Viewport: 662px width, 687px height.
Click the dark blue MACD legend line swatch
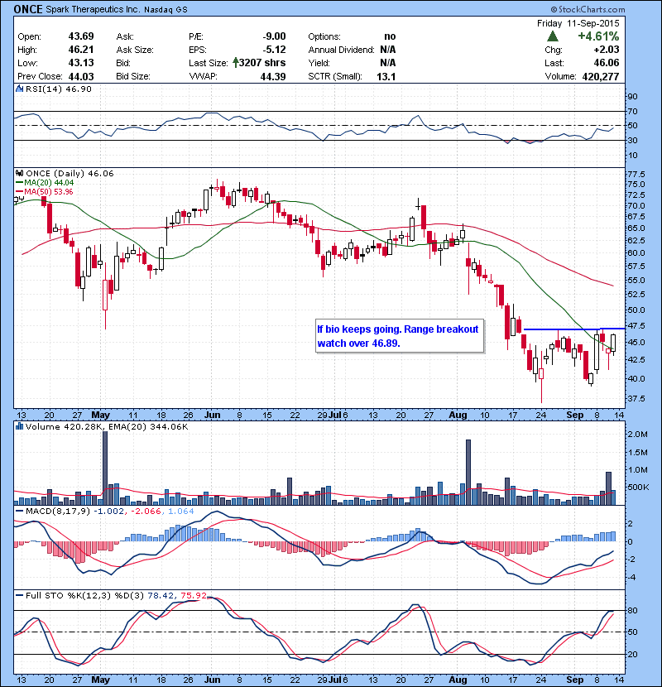point(19,512)
